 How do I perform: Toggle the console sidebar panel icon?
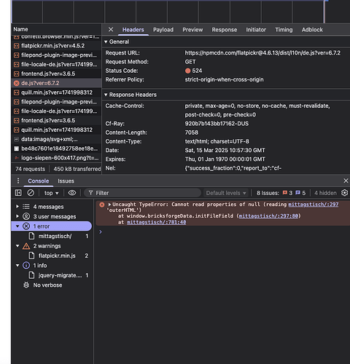point(18,193)
